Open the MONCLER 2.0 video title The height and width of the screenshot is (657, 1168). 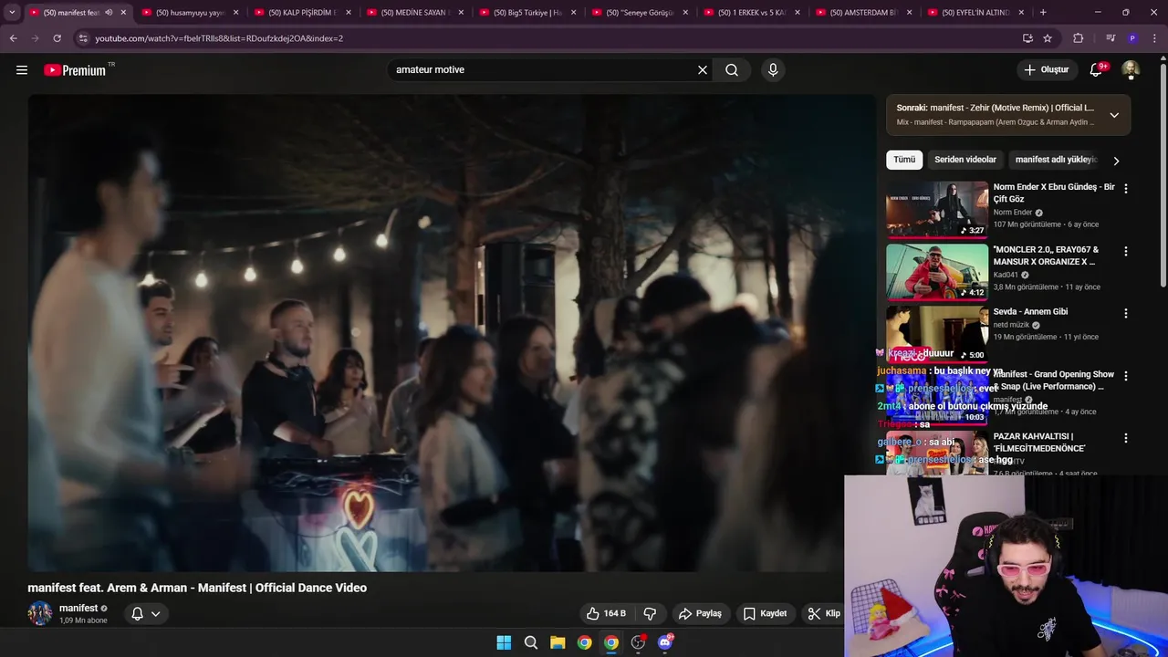point(1046,255)
